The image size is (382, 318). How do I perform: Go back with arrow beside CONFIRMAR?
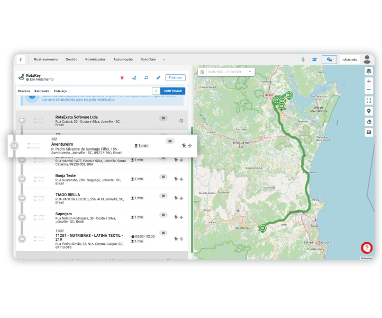click(x=156, y=91)
